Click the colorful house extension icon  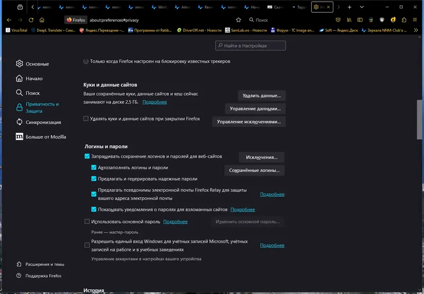[371, 20]
